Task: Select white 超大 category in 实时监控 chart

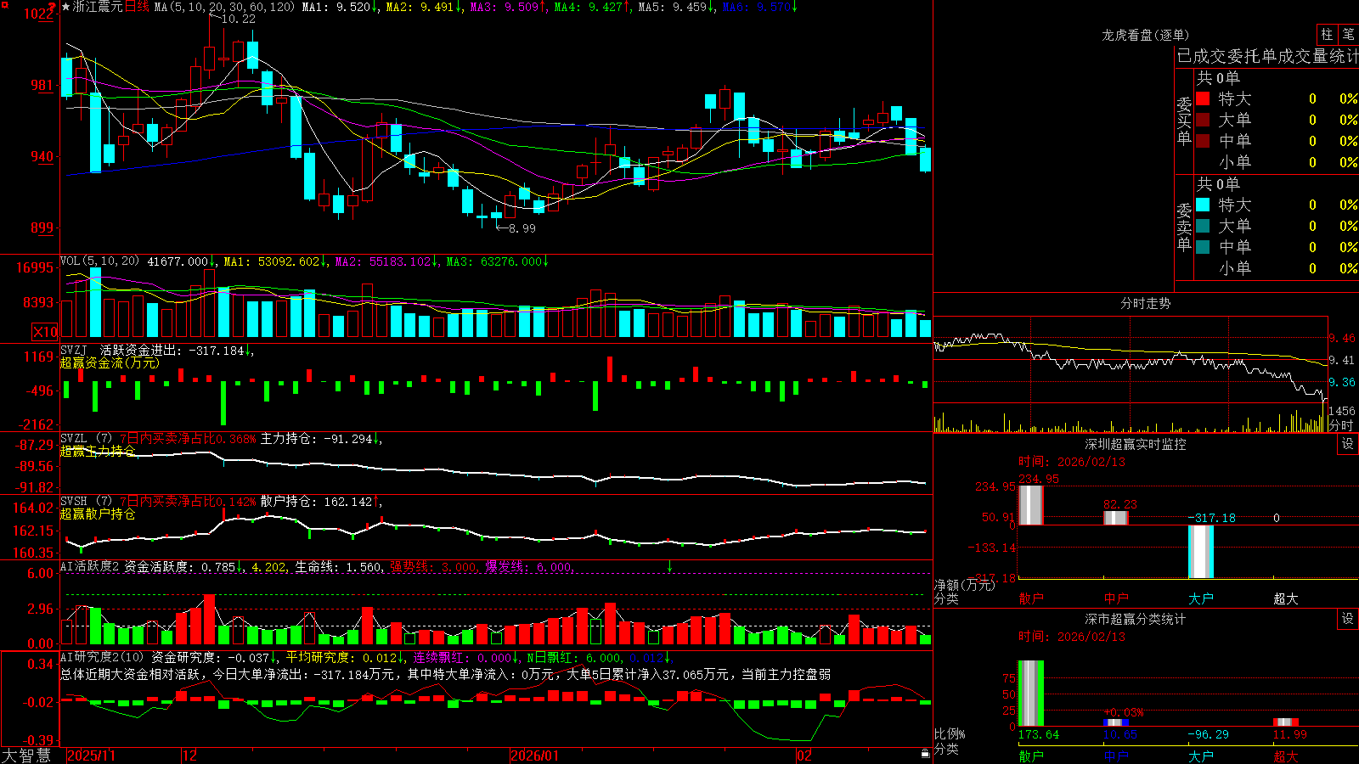Action: point(1286,598)
